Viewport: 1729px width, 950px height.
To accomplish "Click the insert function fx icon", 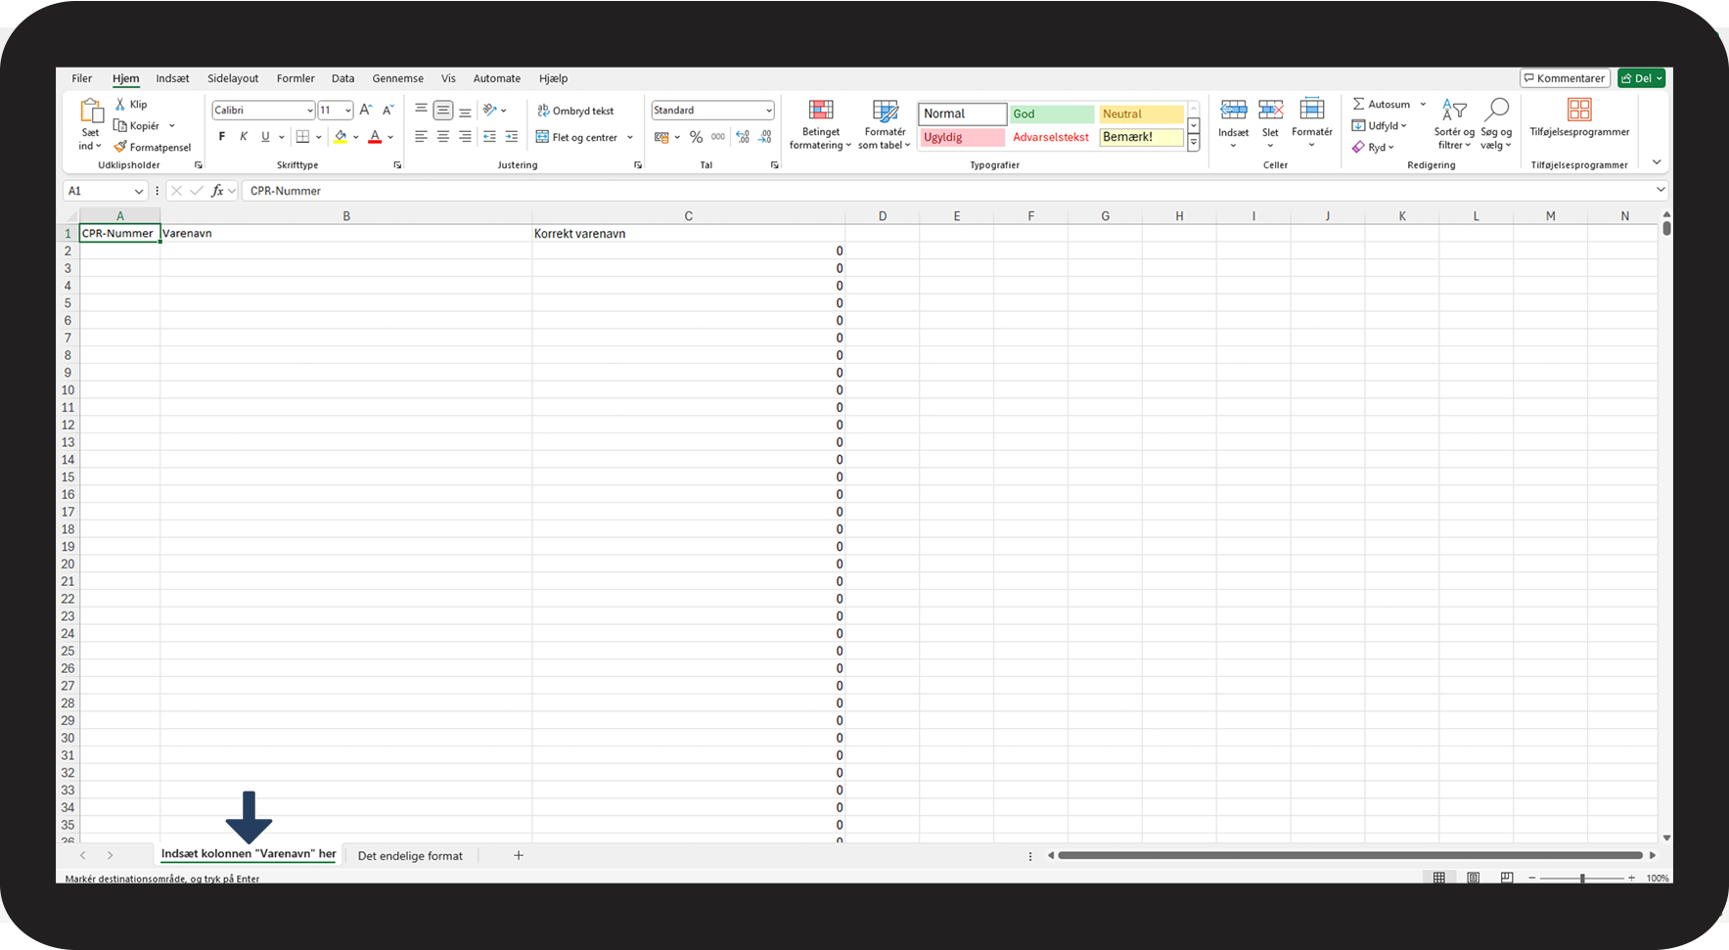I will click(x=217, y=191).
